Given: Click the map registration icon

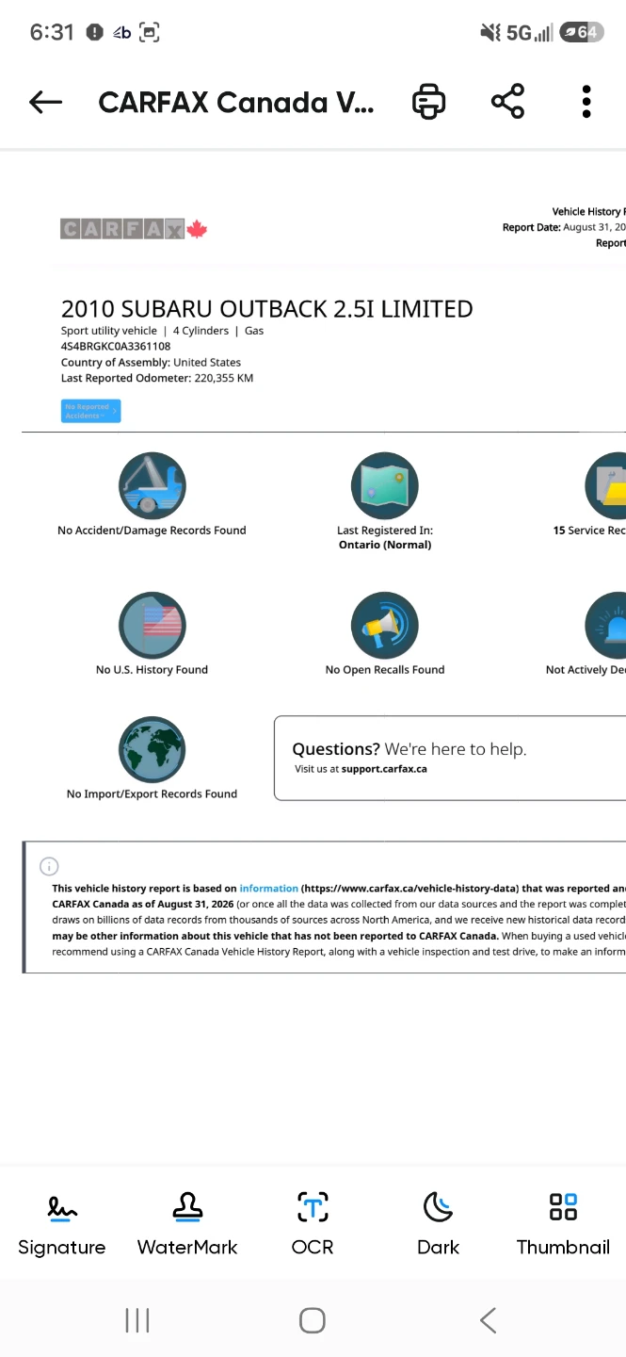Looking at the screenshot, I should (385, 485).
